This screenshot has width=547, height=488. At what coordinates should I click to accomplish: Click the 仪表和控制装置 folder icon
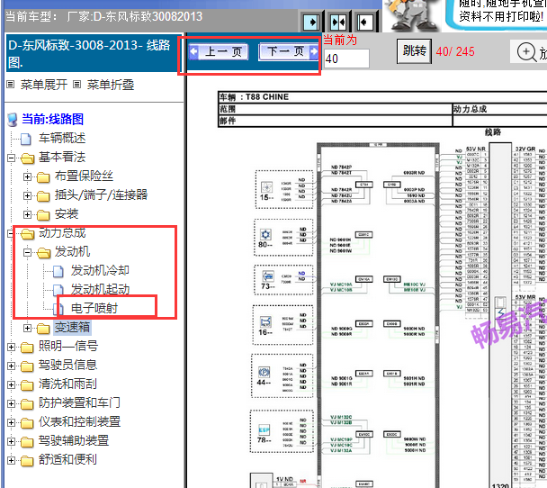(27, 423)
